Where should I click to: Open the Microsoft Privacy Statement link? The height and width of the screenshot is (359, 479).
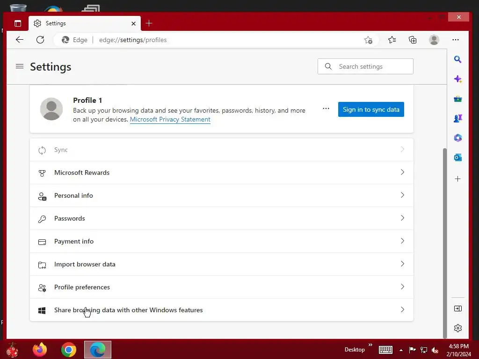click(x=170, y=119)
